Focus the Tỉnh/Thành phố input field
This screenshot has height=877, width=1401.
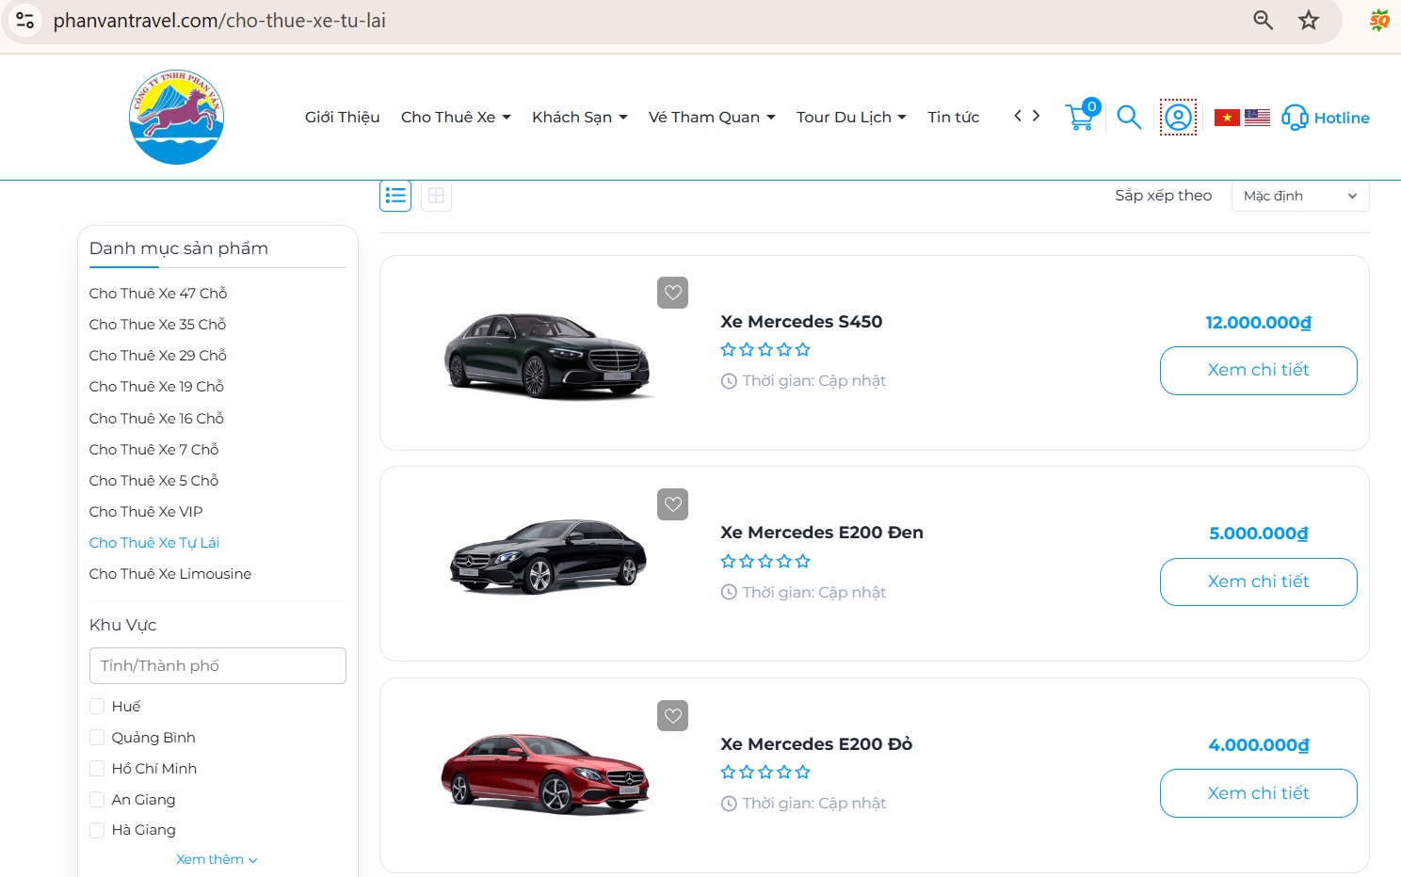[x=217, y=665]
